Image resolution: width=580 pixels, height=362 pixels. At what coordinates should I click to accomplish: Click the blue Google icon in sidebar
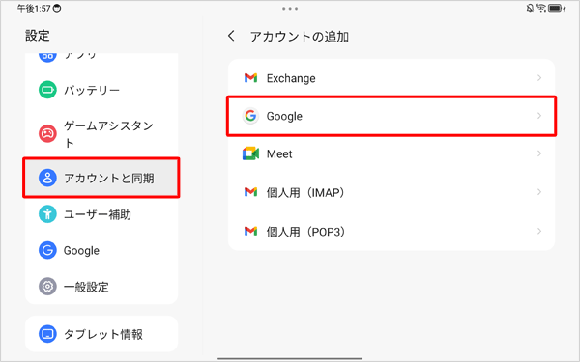(x=47, y=250)
